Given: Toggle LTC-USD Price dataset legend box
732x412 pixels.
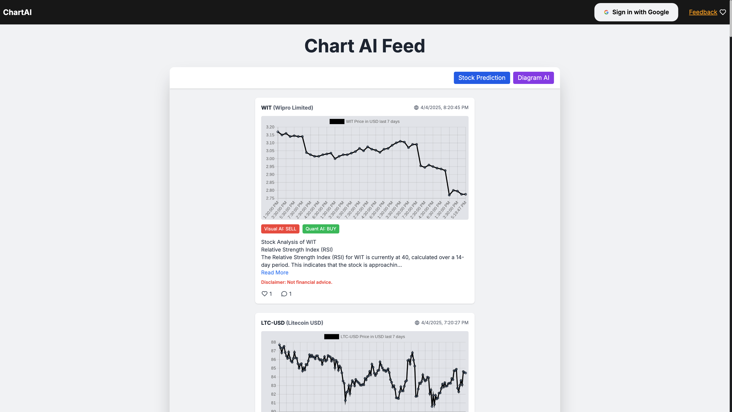Looking at the screenshot, I should click(331, 337).
